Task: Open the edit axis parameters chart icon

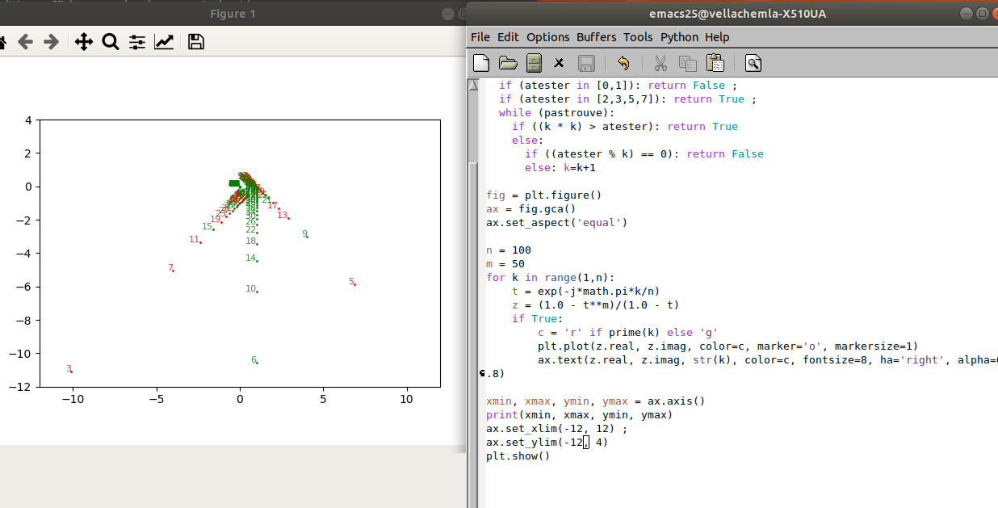Action: point(164,42)
